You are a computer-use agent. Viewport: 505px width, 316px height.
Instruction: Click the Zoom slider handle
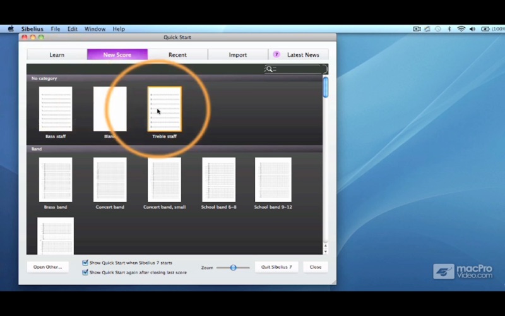click(x=233, y=267)
